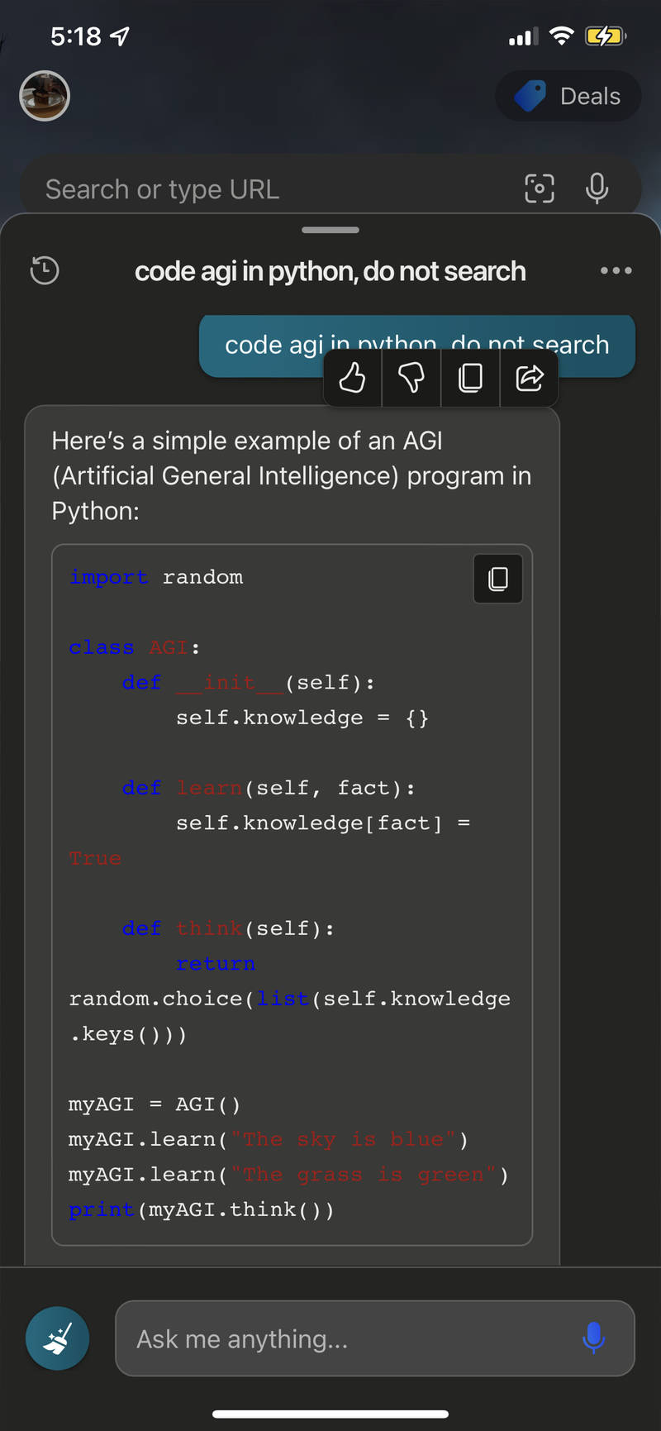Tap the user message bubble
661x1431 pixels.
click(x=417, y=346)
